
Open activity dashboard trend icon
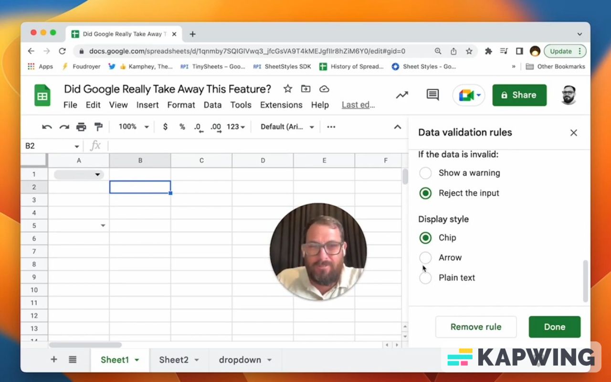pos(402,95)
